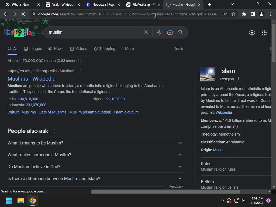Open the Extensions puzzle icon

click(x=244, y=14)
